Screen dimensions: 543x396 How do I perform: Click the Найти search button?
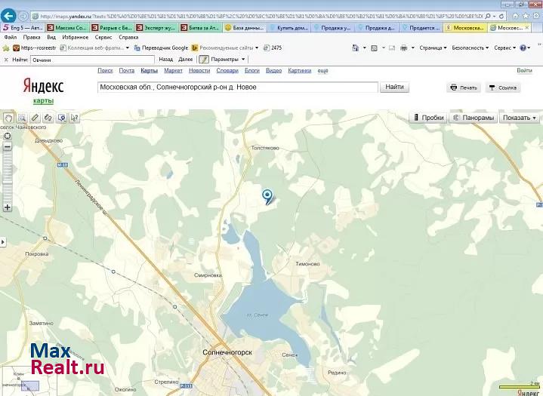pyautogui.click(x=394, y=87)
